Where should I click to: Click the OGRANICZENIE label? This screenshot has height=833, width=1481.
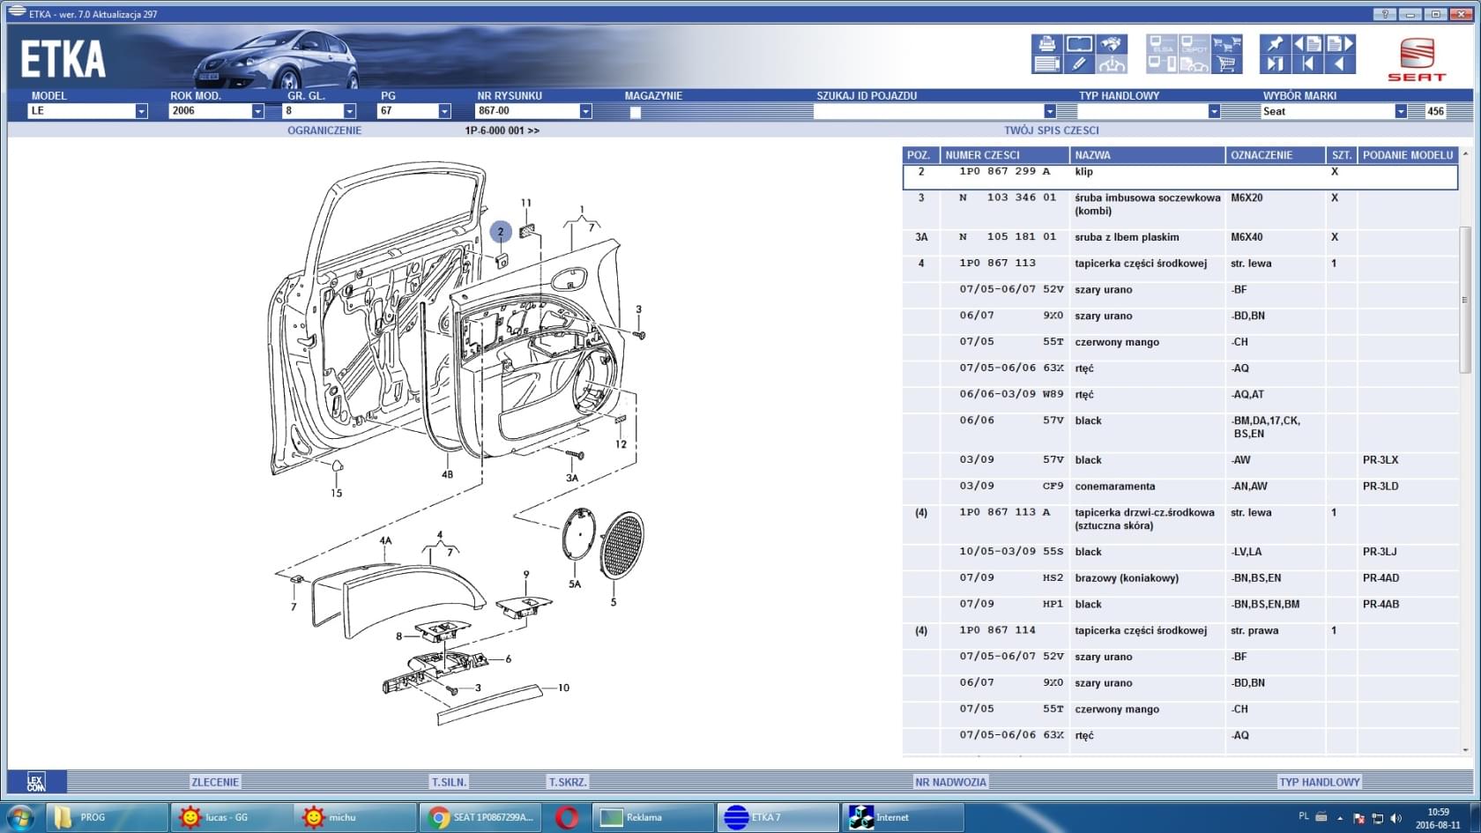(x=324, y=130)
